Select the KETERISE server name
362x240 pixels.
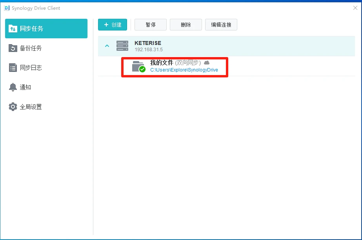pyautogui.click(x=148, y=43)
